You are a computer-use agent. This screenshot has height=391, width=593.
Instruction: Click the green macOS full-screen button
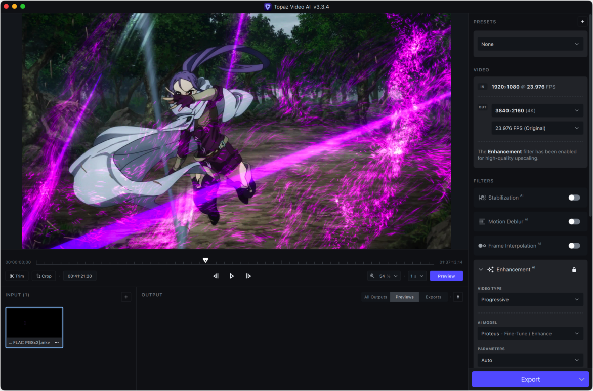click(23, 7)
